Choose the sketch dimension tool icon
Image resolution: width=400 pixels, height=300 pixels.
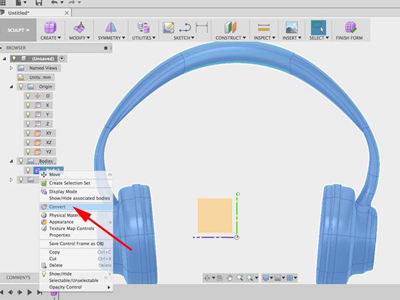click(x=202, y=27)
